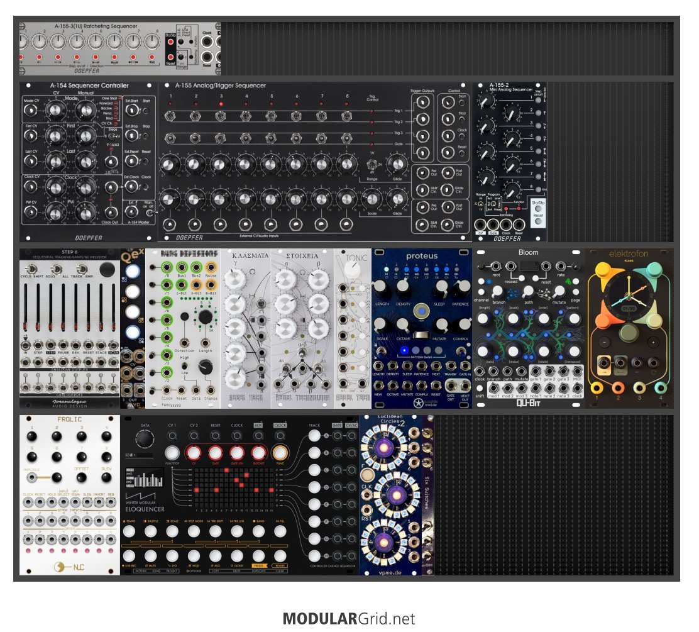Click the A-154 Mode CV jack
699x632 pixels.
point(30,109)
